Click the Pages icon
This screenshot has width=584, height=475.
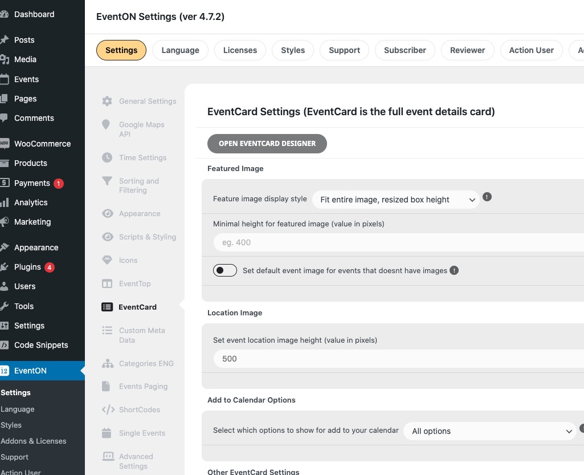click(4, 99)
